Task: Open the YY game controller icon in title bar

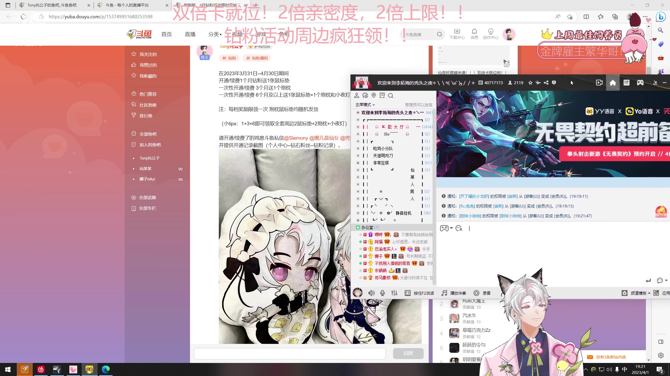Action: tap(640, 83)
